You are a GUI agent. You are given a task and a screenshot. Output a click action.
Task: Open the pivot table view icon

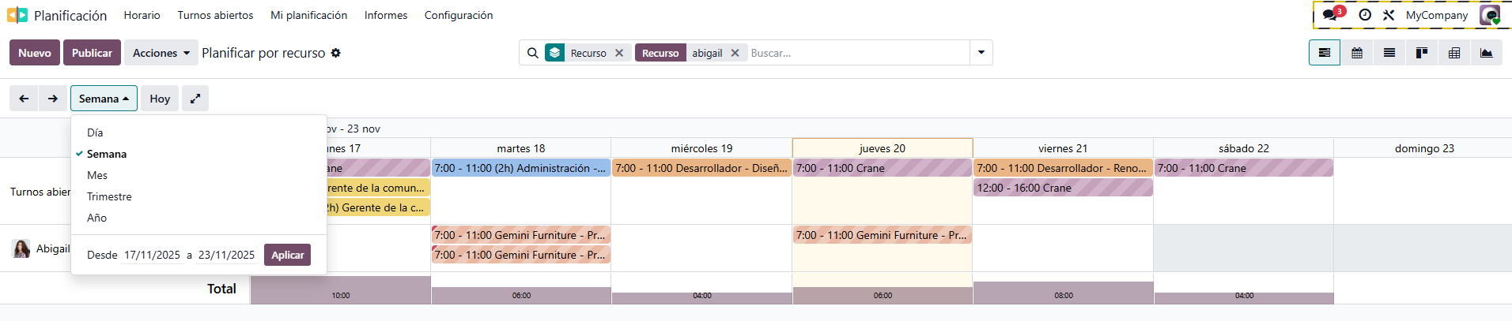[1454, 53]
